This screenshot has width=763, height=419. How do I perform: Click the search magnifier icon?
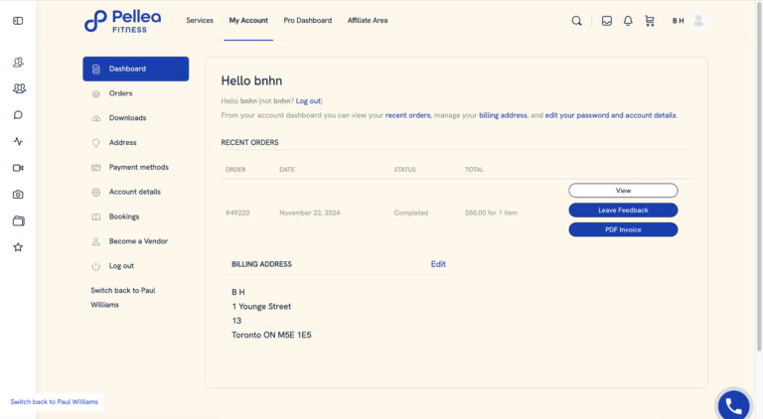tap(576, 21)
